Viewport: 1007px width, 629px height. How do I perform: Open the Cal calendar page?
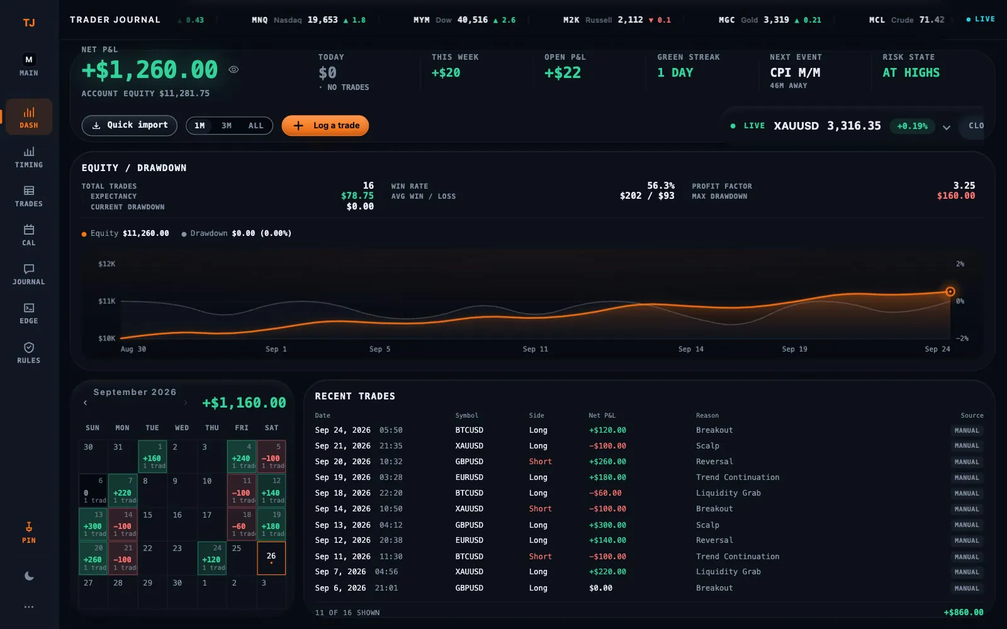29,235
